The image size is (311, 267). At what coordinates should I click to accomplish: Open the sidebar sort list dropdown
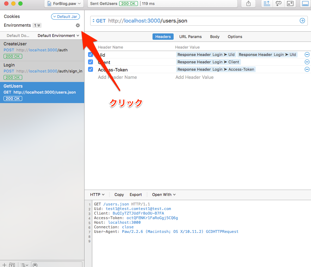coord(25,265)
